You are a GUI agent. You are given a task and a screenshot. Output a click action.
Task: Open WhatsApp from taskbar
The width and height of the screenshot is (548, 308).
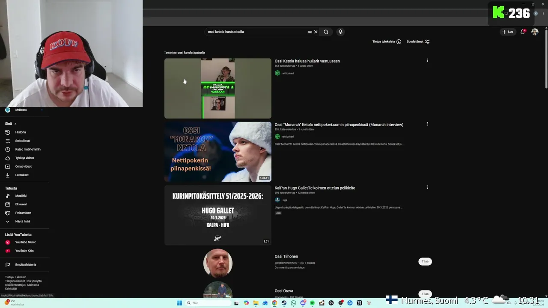pyautogui.click(x=293, y=303)
